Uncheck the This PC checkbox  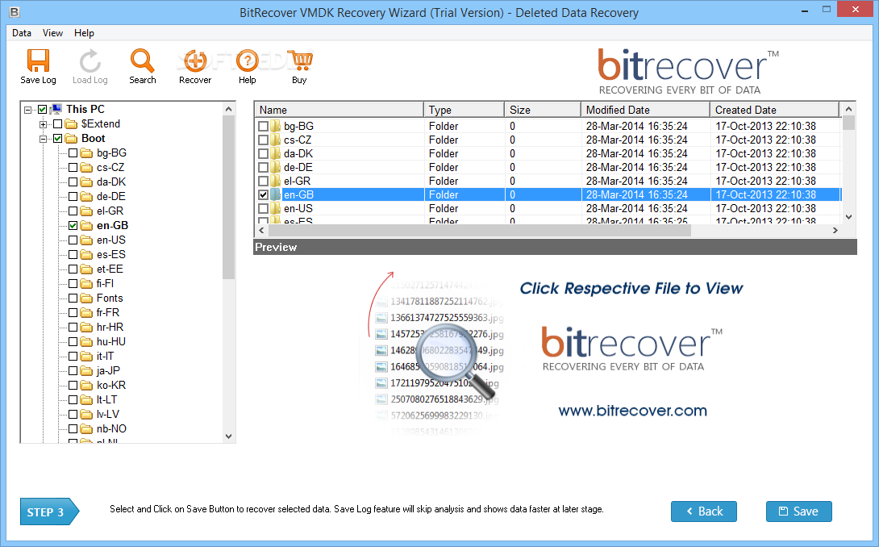pos(43,110)
